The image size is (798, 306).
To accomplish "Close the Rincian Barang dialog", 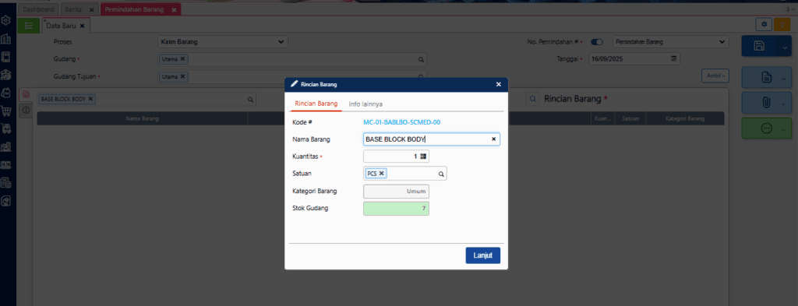I will 499,84.
